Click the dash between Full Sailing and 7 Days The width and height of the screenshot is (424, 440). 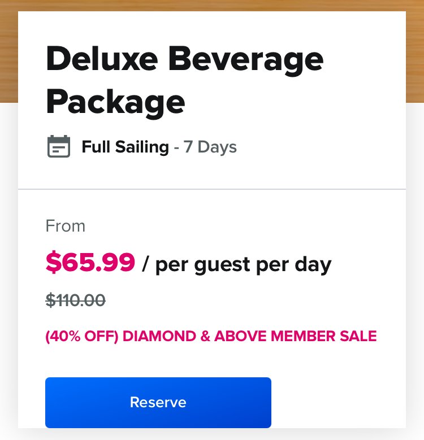click(176, 148)
